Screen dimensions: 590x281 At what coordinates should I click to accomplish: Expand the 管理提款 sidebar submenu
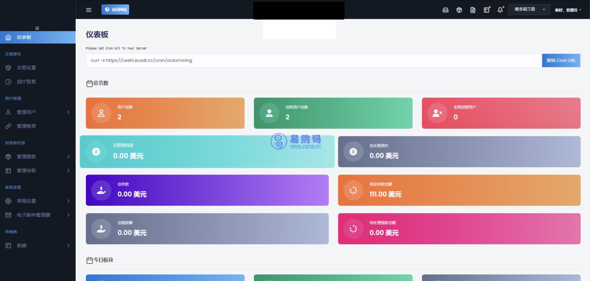coord(38,156)
